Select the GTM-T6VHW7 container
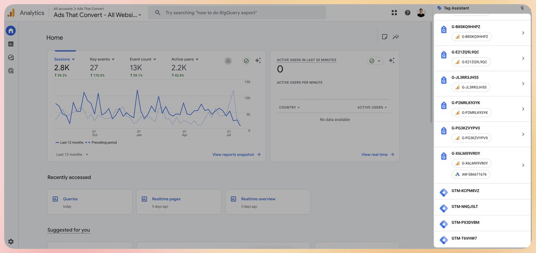The height and width of the screenshot is (253, 536). tap(482, 239)
